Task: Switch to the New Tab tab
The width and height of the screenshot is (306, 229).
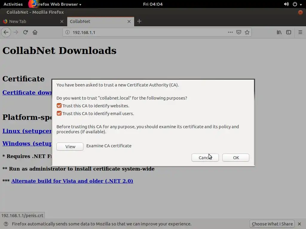Action: pos(33,21)
